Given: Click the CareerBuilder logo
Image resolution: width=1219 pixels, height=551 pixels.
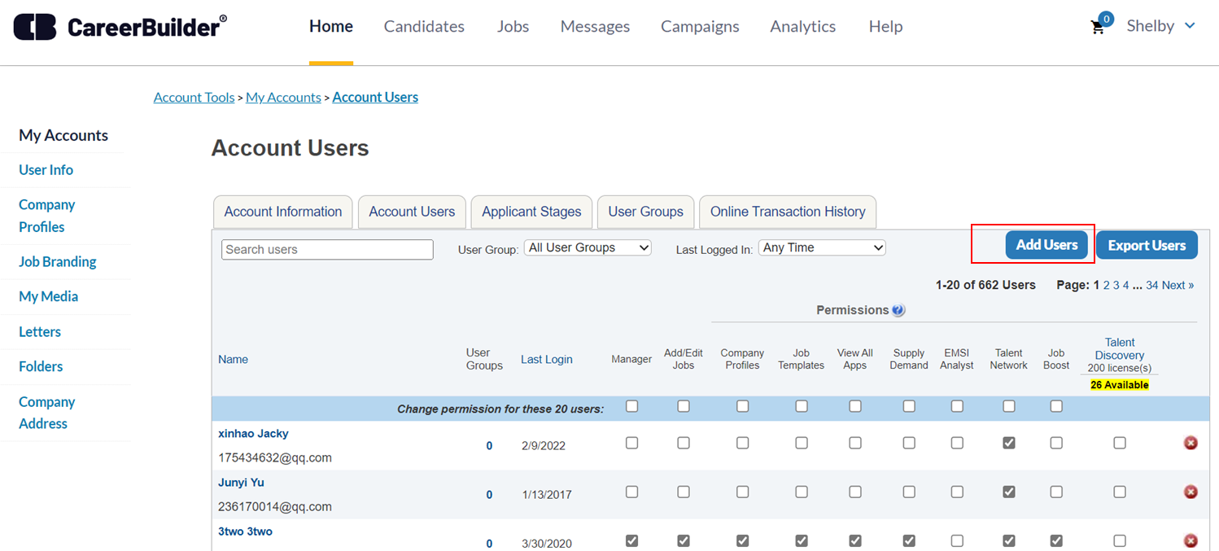Looking at the screenshot, I should [118, 25].
